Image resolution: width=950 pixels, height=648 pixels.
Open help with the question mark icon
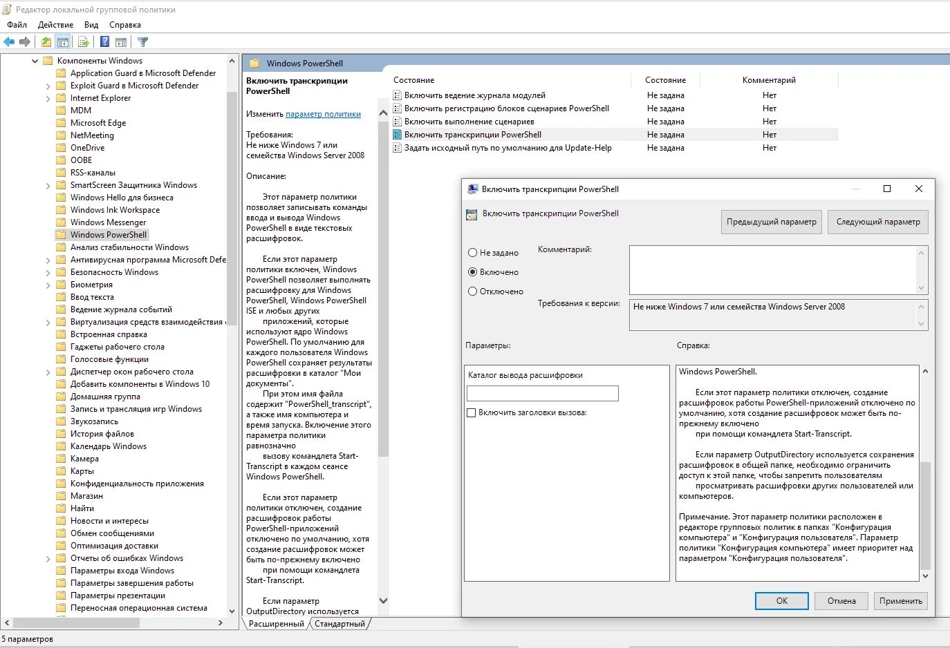[104, 42]
